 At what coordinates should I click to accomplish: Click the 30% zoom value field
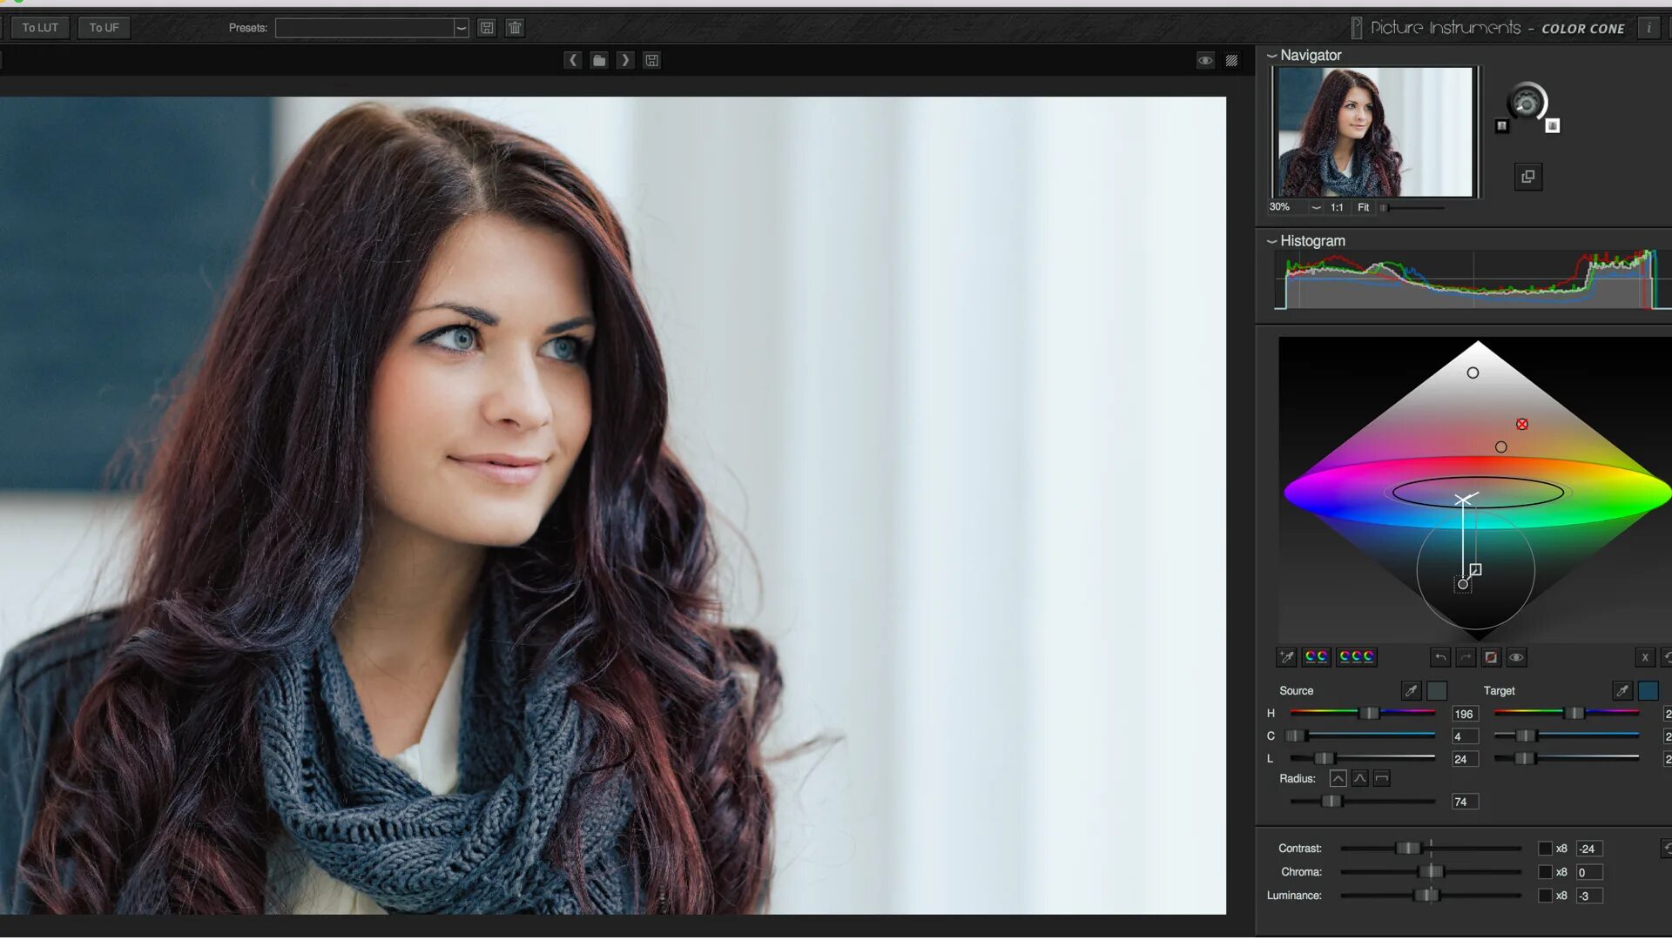(x=1287, y=207)
